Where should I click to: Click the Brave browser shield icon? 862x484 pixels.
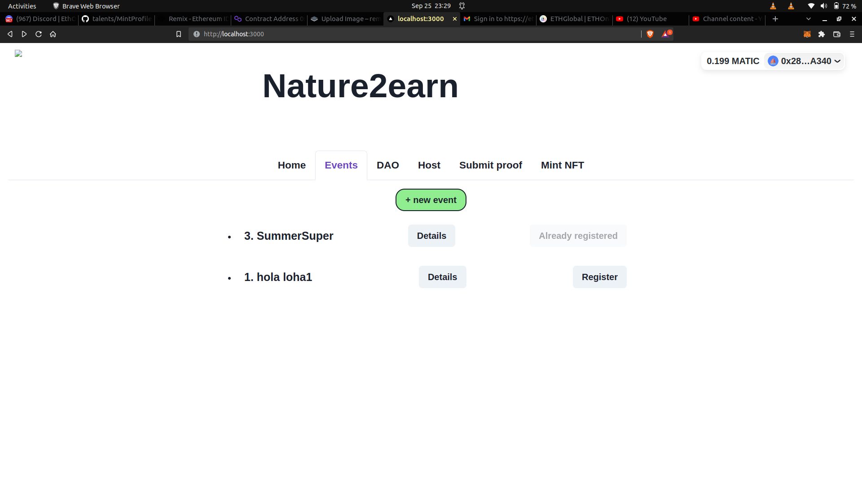(651, 34)
